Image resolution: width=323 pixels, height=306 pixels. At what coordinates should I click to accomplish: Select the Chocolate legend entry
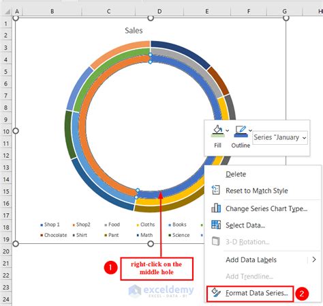point(54,235)
